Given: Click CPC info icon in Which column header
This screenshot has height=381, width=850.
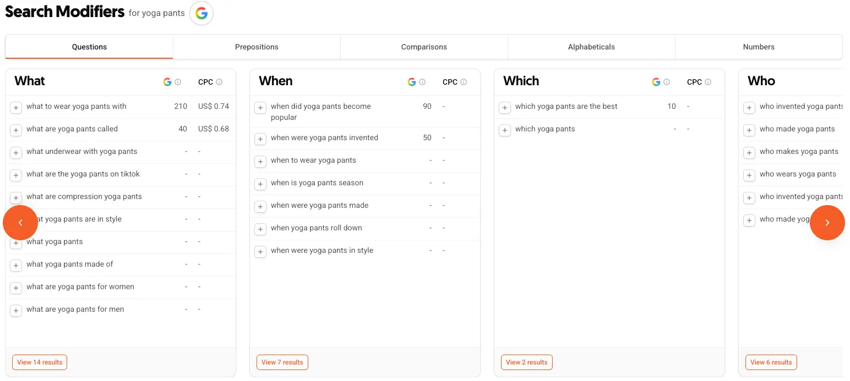Looking at the screenshot, I should click(708, 82).
